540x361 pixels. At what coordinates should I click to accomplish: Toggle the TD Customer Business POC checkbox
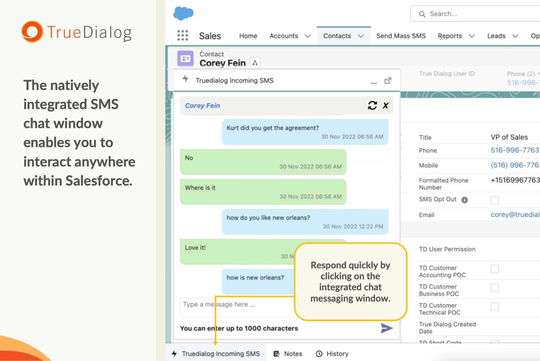click(494, 288)
